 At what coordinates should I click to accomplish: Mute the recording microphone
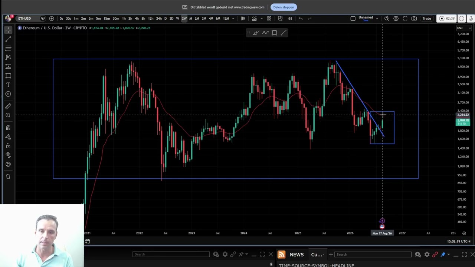tap(471, 19)
